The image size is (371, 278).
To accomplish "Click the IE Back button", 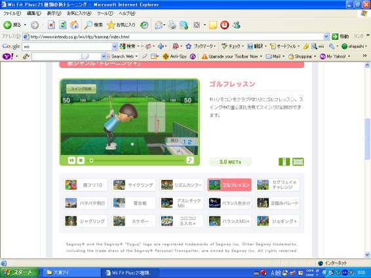I will point(12,25).
